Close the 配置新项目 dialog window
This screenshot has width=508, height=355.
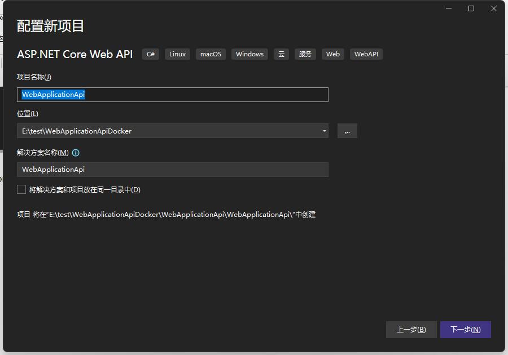click(494, 8)
